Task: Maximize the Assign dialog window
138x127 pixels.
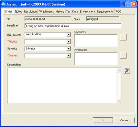Action: pos(128,4)
